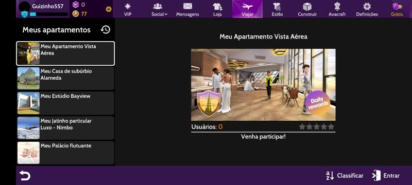This screenshot has height=185, width=412.
Task: Click the Usuários: 0 count
Action: click(207, 127)
